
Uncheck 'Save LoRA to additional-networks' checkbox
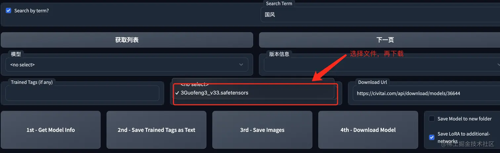coord(432,137)
